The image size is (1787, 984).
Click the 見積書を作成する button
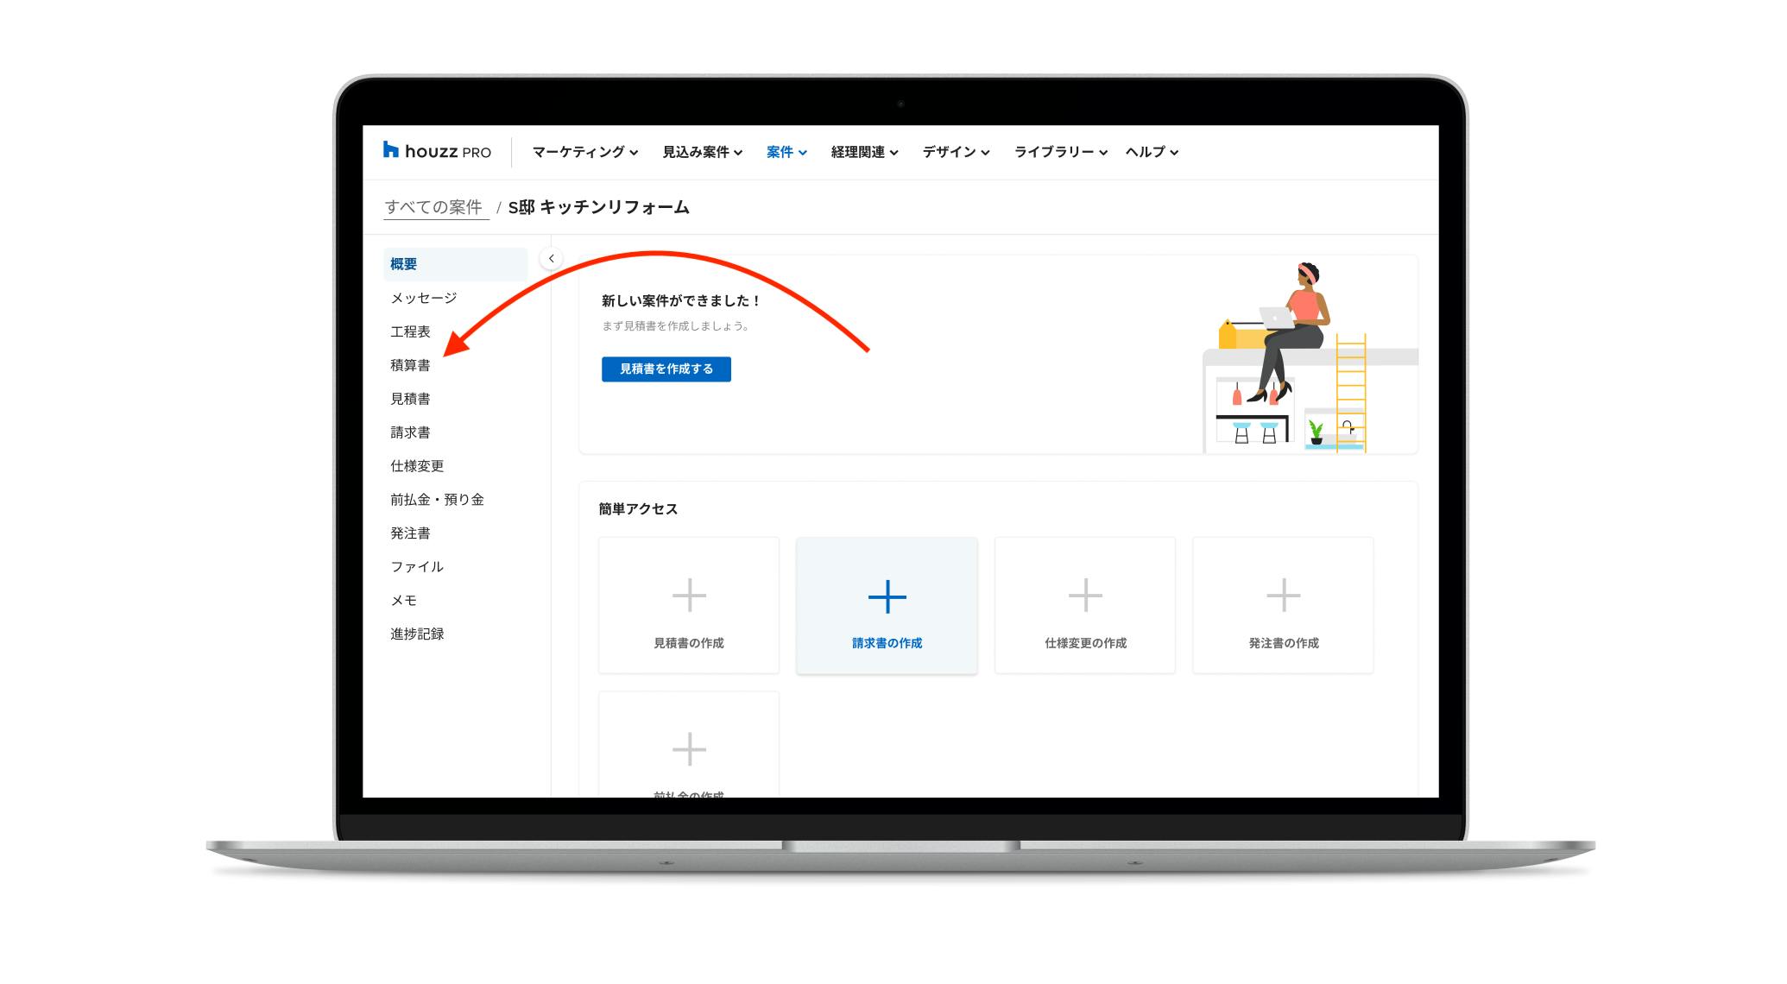tap(666, 369)
